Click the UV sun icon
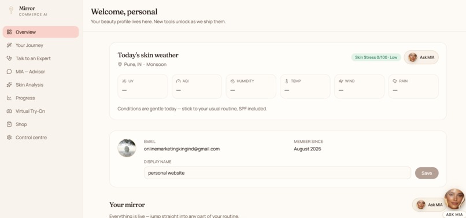 click(124, 81)
